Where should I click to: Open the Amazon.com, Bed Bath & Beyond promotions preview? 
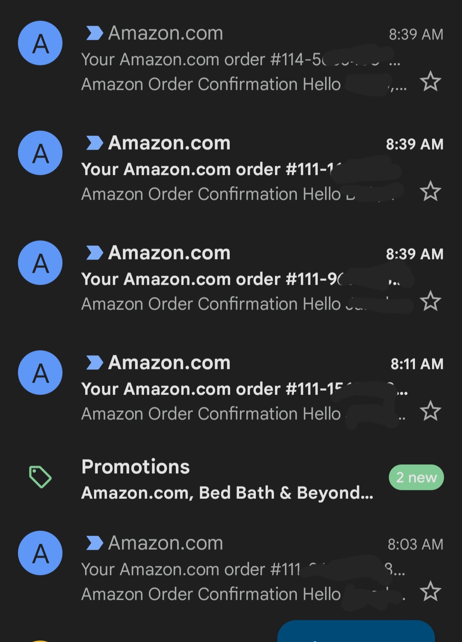[227, 493]
